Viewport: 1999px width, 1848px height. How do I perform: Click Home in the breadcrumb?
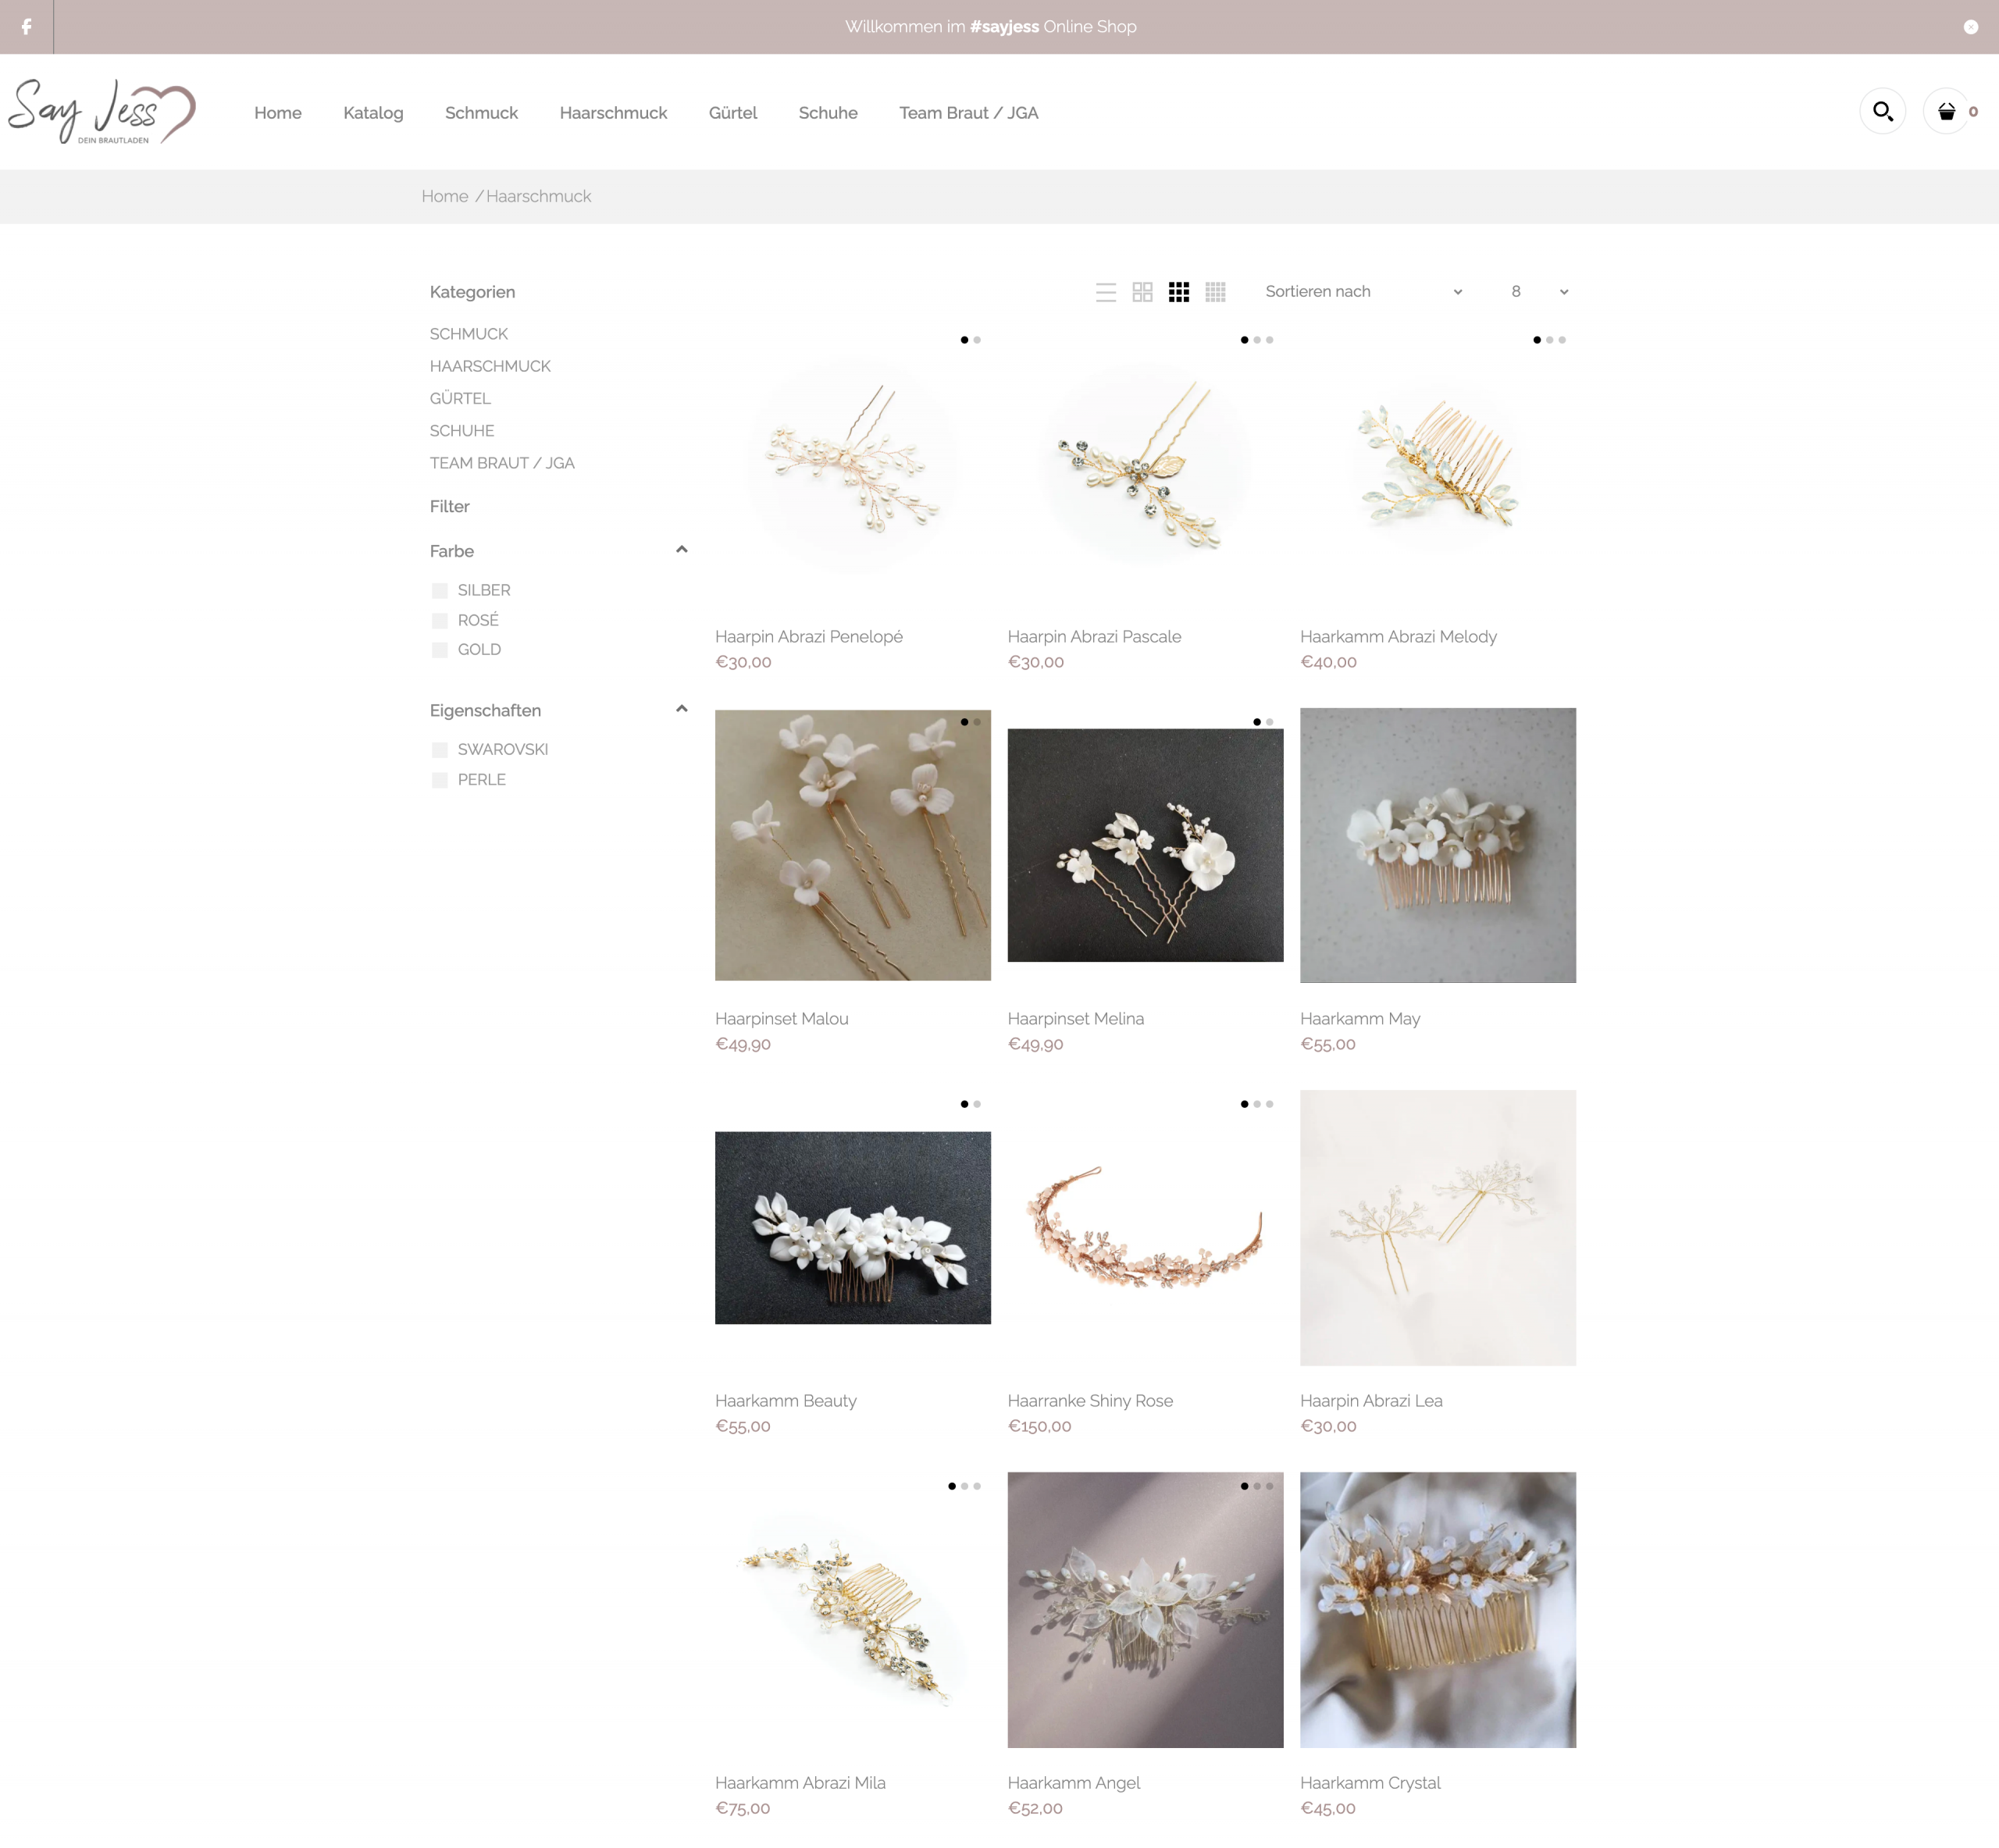point(444,196)
